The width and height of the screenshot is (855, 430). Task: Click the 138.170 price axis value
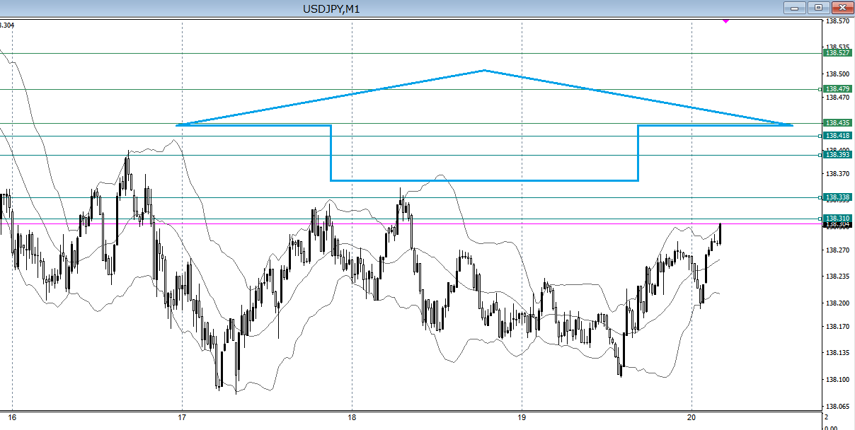click(x=838, y=327)
